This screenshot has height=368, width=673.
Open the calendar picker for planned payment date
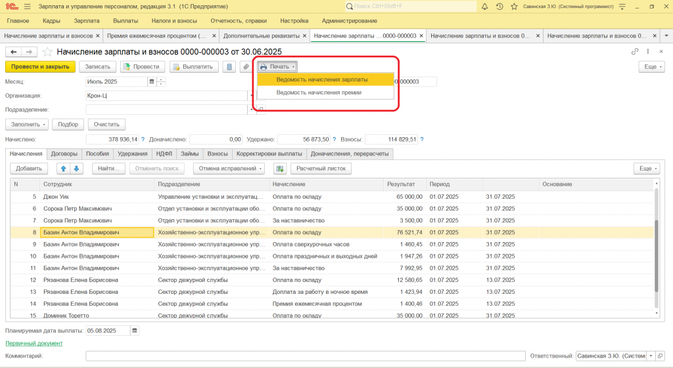click(x=135, y=331)
